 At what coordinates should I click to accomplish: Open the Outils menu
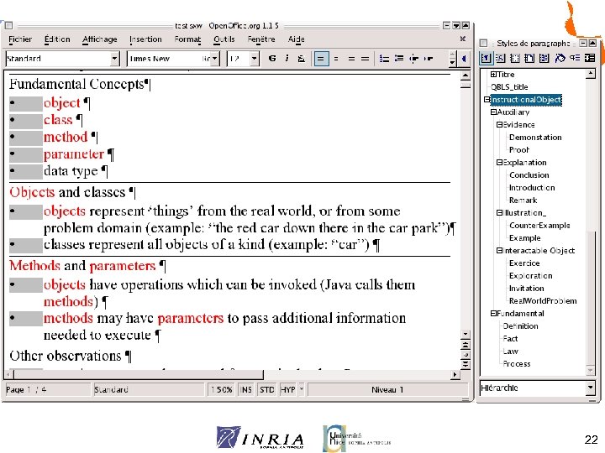224,39
